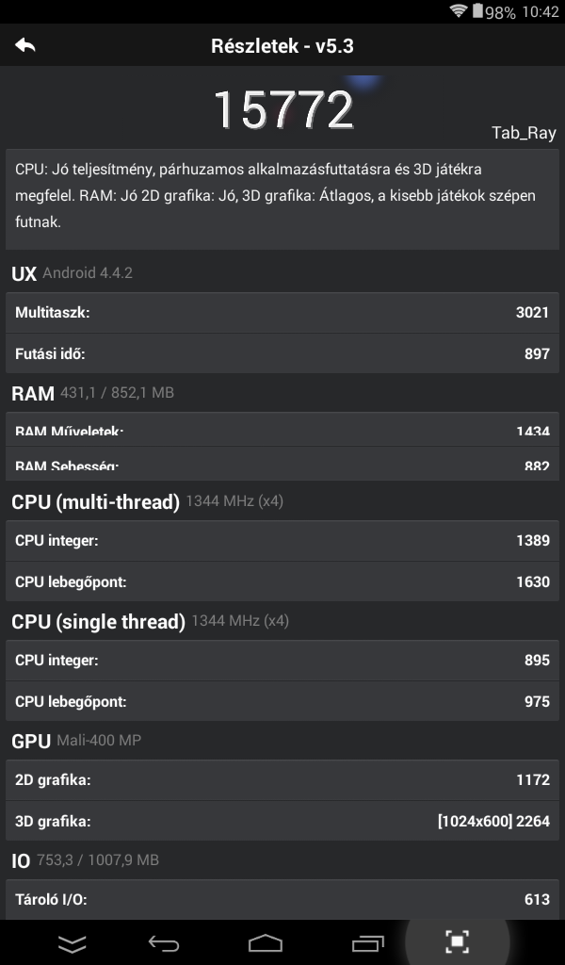Tap the performance description text box
The image size is (565, 965).
coord(282,196)
